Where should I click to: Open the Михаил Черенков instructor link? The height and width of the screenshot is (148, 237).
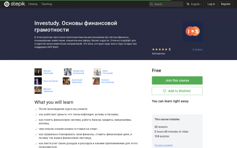pos(48,90)
